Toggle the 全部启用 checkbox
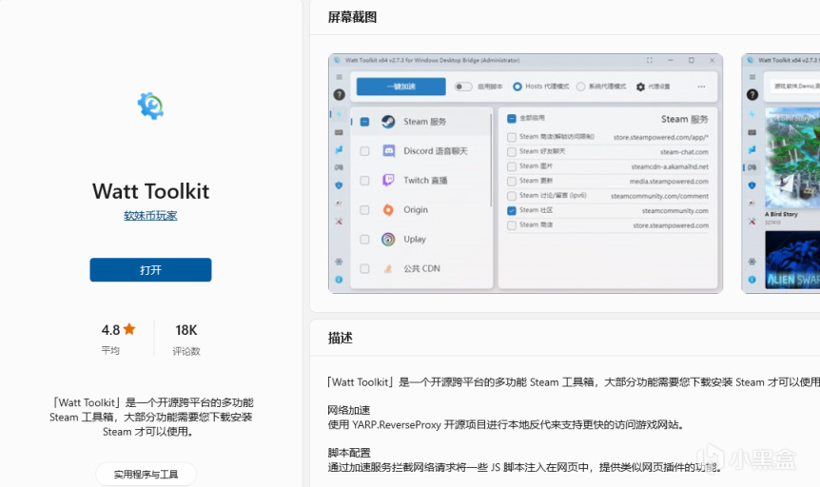 pos(512,119)
